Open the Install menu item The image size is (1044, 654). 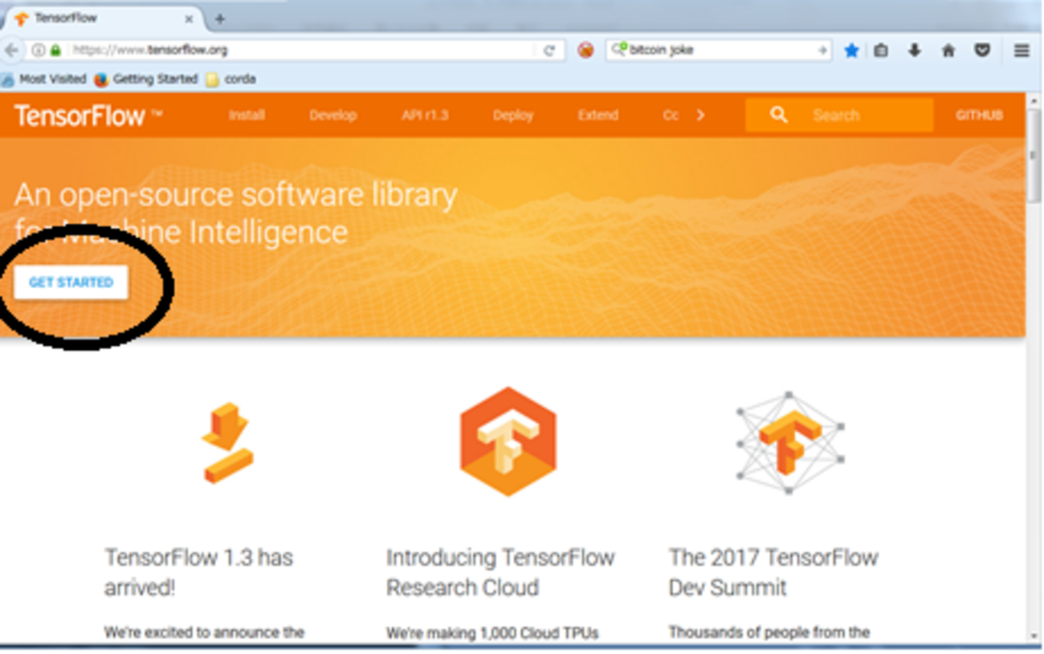[x=247, y=115]
